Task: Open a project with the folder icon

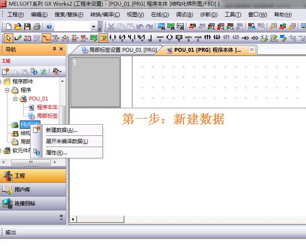Action: [18, 26]
